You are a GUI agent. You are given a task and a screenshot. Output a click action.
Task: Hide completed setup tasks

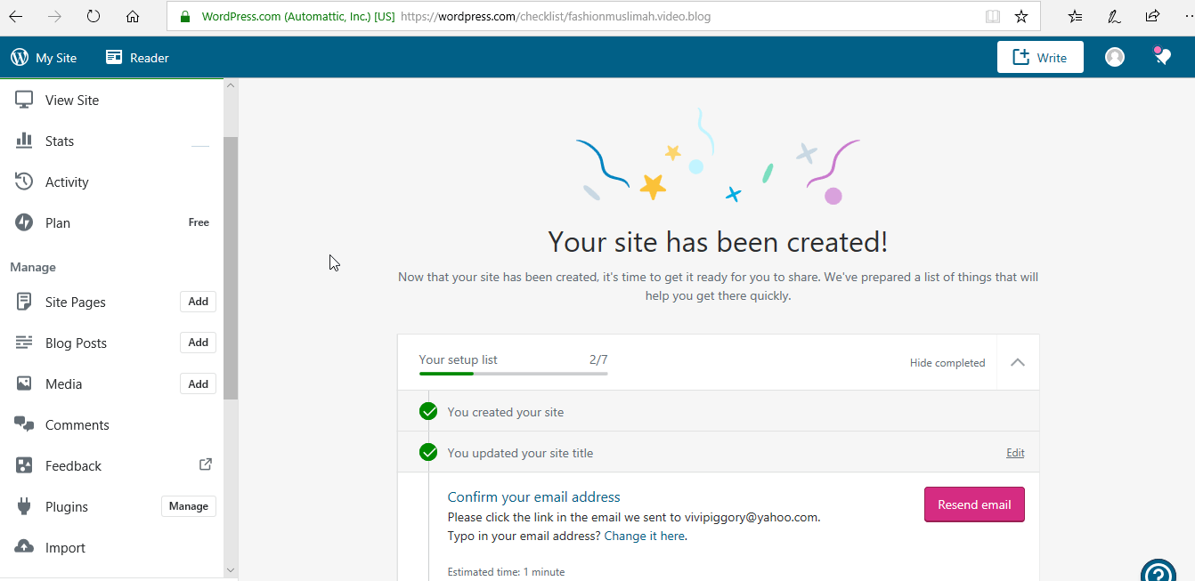[x=947, y=362]
